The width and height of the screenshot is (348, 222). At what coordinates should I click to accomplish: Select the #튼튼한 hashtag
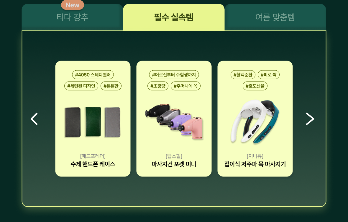pyautogui.click(x=111, y=86)
